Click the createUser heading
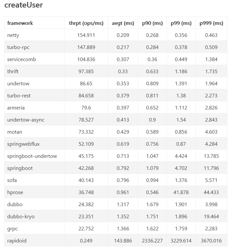 pos(24,5)
